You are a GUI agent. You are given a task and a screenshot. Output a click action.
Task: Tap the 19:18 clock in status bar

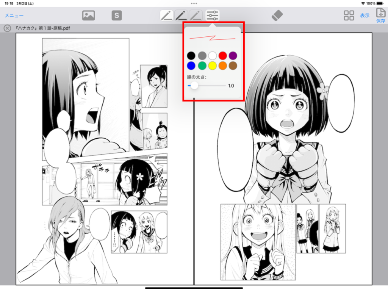pyautogui.click(x=9, y=3)
